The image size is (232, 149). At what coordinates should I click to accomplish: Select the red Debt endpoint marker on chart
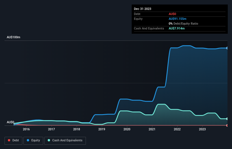click(227, 125)
